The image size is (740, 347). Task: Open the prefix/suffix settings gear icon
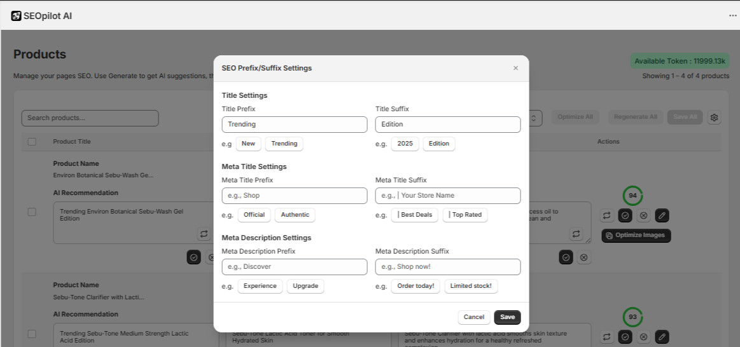(714, 118)
